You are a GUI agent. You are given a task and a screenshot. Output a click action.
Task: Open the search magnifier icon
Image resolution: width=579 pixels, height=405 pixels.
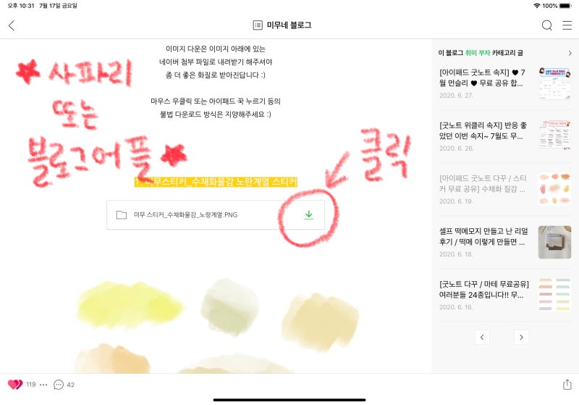[547, 25]
